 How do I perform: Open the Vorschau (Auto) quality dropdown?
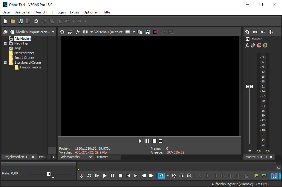[108, 32]
